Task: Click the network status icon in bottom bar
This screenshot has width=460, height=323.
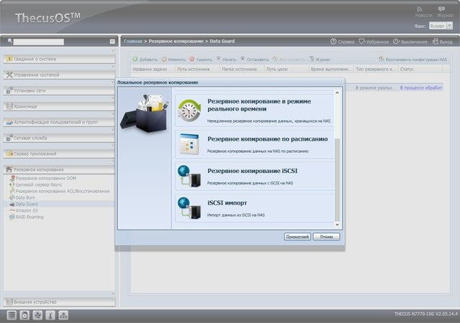Action: pyautogui.click(x=63, y=315)
